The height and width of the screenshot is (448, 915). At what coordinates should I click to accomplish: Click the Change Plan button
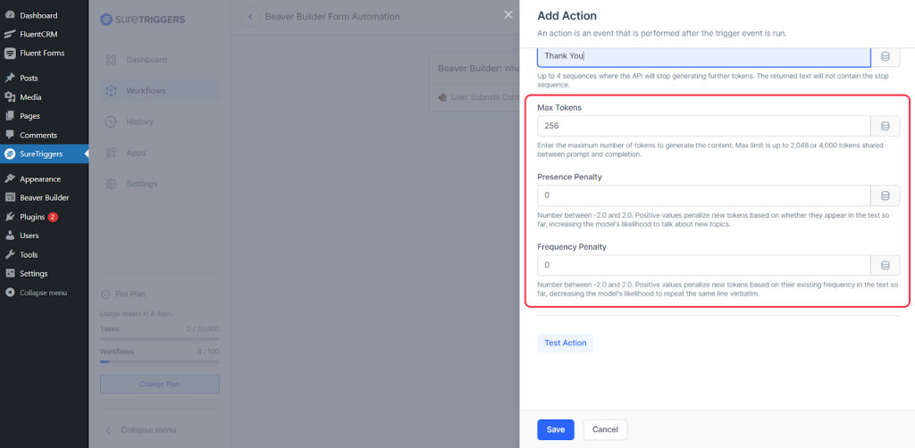tap(159, 384)
